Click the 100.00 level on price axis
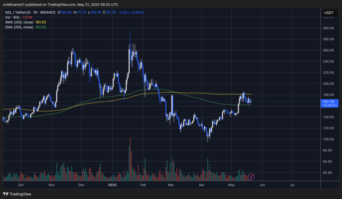Viewport: 342px width, 199px height. coord(328,139)
